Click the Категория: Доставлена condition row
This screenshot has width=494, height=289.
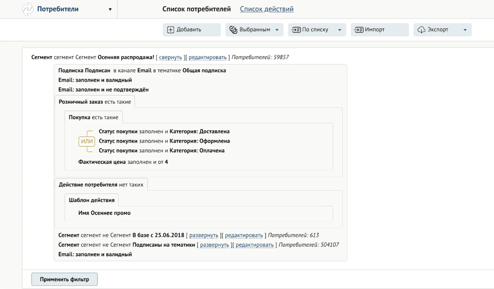[x=164, y=131]
